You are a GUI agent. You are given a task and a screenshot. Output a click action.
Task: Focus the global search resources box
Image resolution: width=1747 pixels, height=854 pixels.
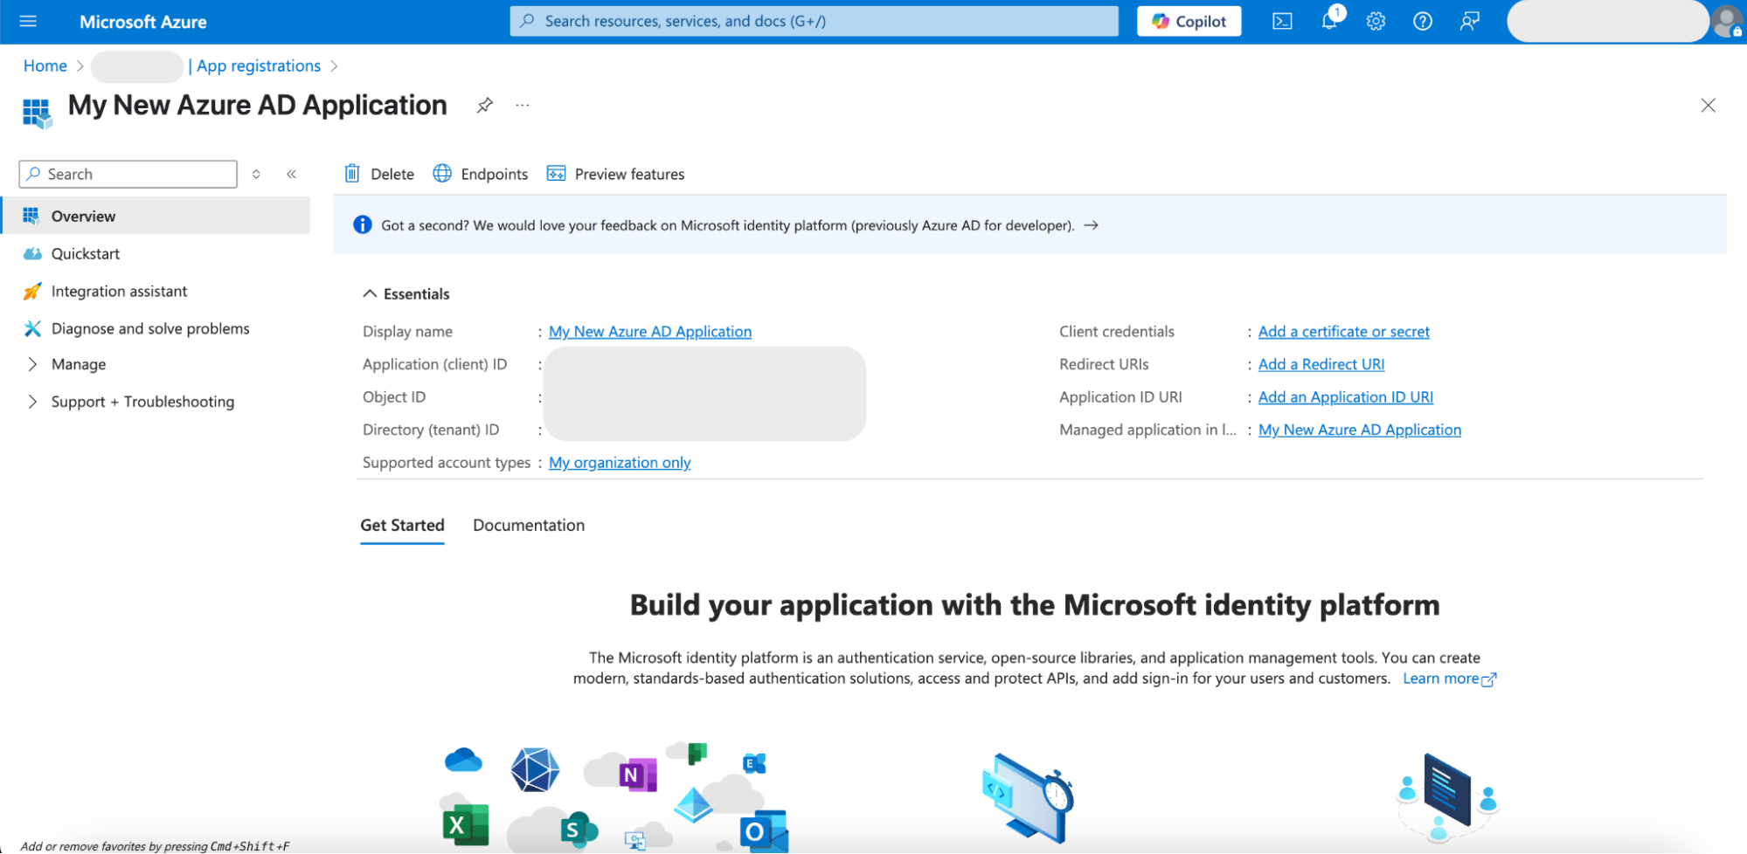coord(814,21)
